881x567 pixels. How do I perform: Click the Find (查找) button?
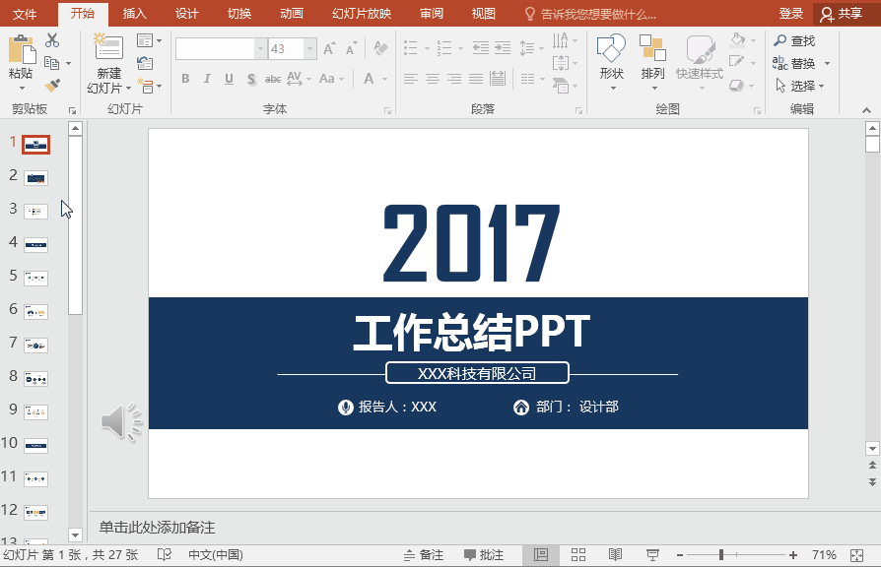(x=794, y=40)
